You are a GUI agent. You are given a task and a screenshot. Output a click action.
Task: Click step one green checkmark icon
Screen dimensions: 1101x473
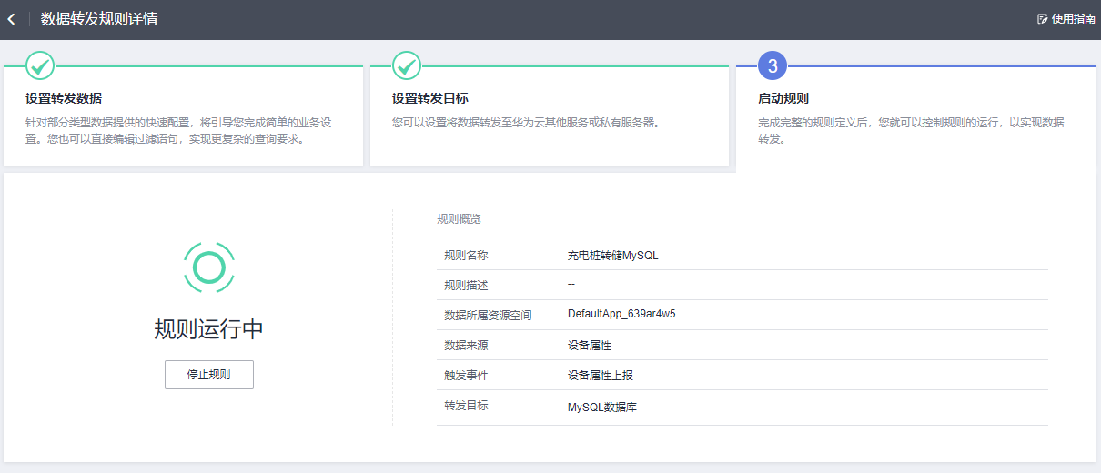40,65
